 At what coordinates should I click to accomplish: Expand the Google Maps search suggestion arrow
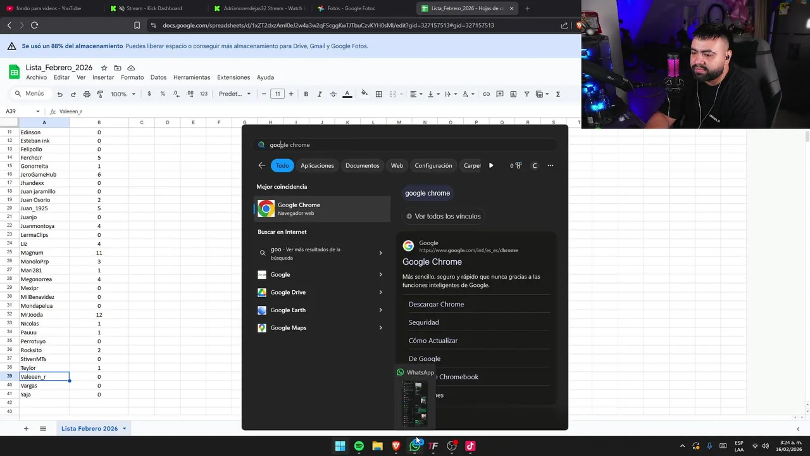(380, 327)
